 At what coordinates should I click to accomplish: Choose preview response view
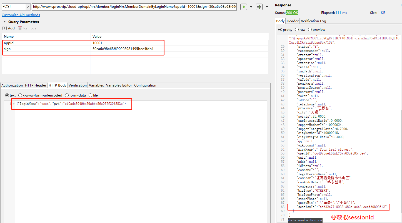pyautogui.click(x=310, y=29)
